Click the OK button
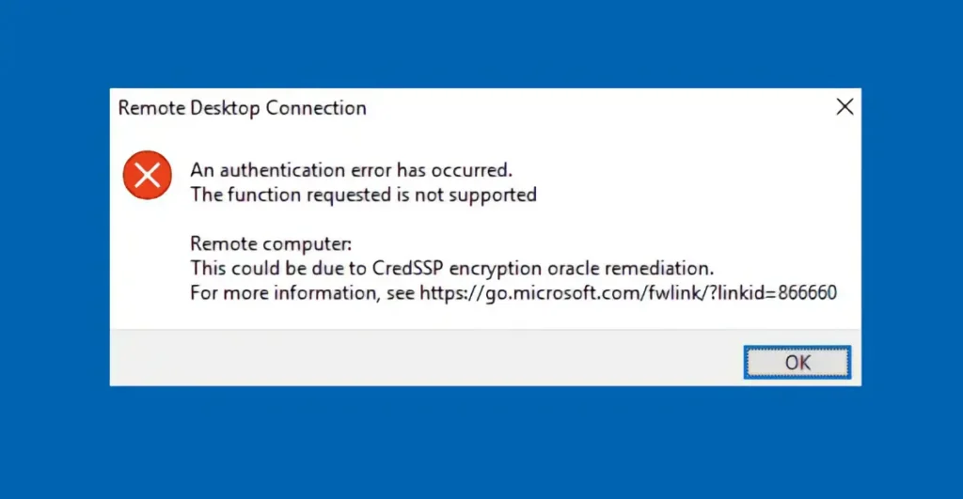Viewport: 963px width, 499px height. click(797, 362)
